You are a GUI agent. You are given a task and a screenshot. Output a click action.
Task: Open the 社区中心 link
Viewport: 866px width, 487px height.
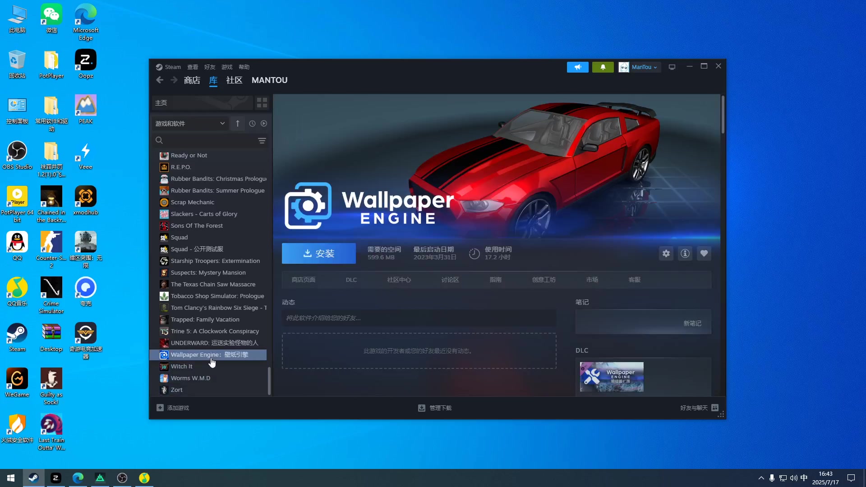click(x=399, y=280)
